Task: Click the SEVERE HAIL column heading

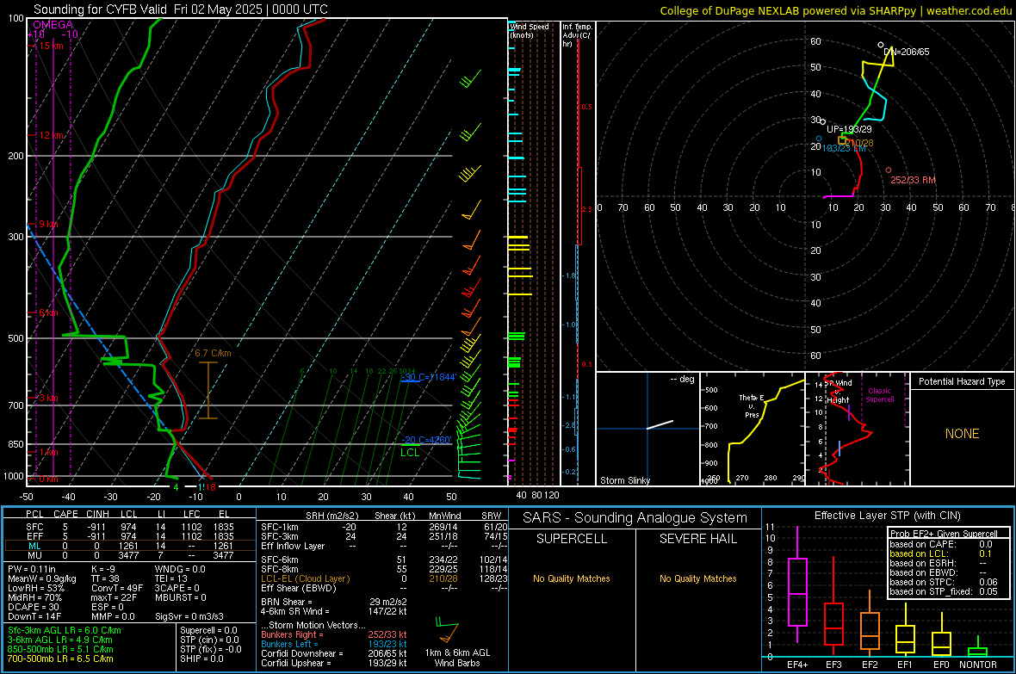Action: [697, 539]
